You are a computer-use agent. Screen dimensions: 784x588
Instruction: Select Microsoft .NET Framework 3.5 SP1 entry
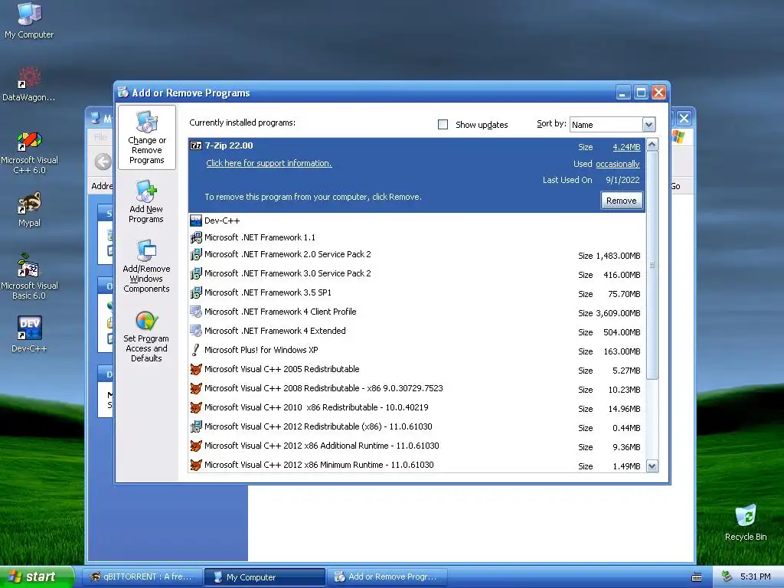[x=417, y=292]
